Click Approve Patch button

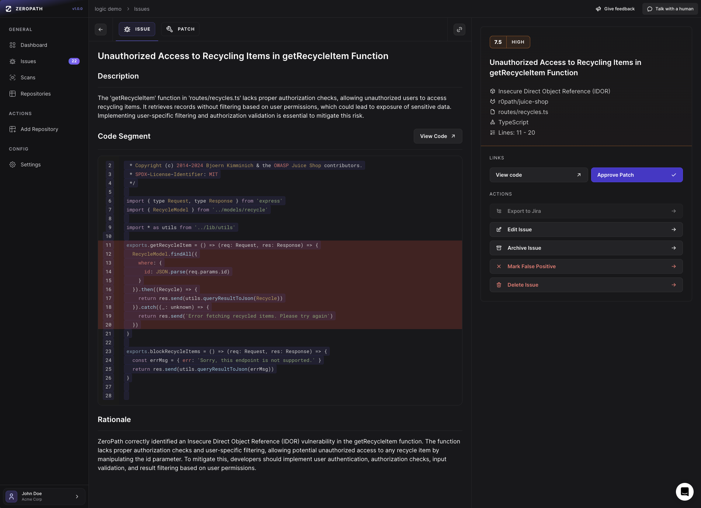point(637,175)
